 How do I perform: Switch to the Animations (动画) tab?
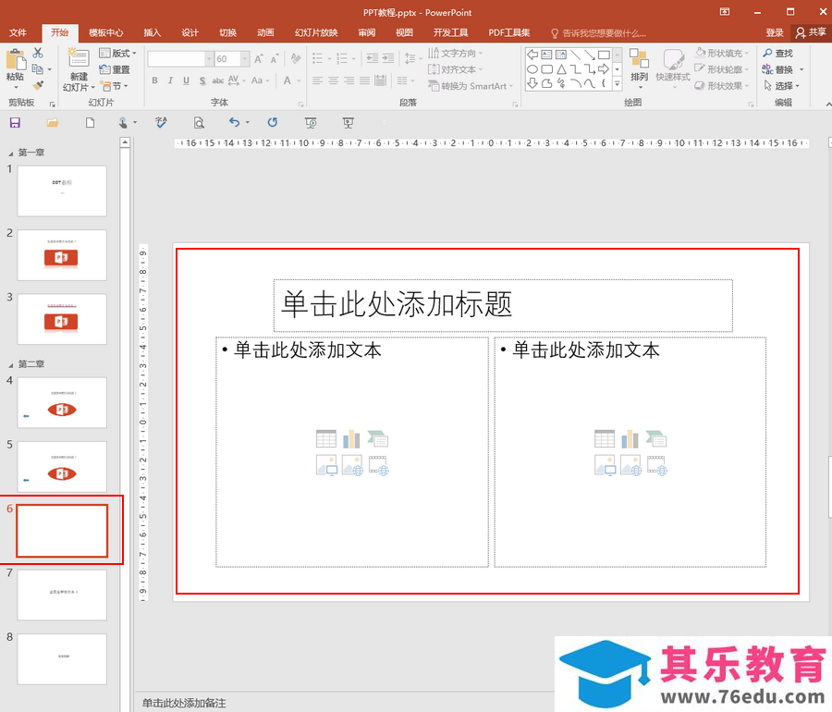point(266,33)
